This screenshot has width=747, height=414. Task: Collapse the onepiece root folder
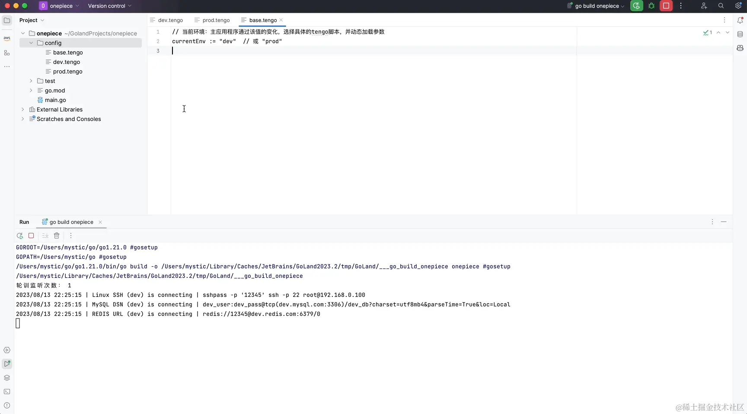click(23, 33)
